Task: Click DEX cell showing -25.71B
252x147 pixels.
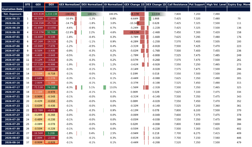Action: click(51, 23)
